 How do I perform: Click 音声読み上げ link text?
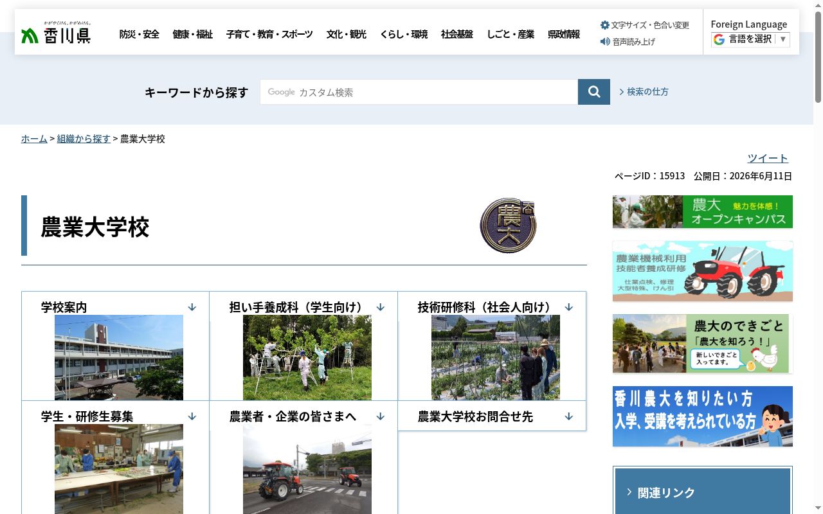634,42
